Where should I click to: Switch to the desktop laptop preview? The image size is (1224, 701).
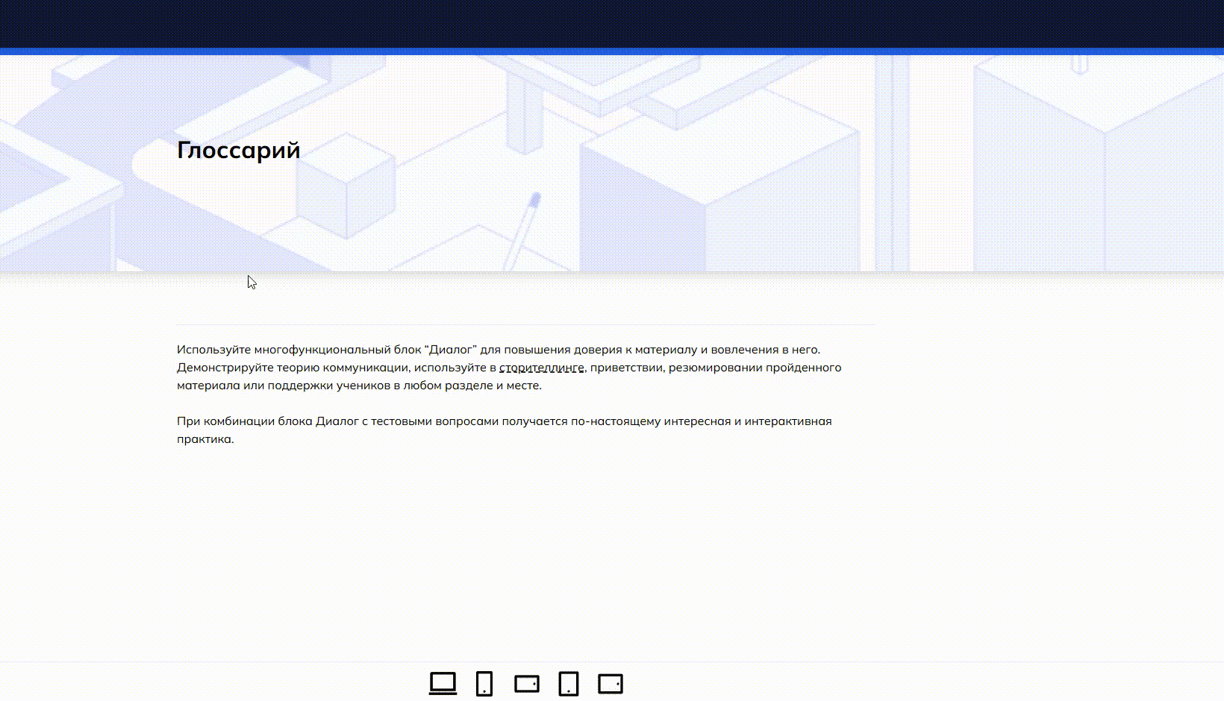pos(443,683)
